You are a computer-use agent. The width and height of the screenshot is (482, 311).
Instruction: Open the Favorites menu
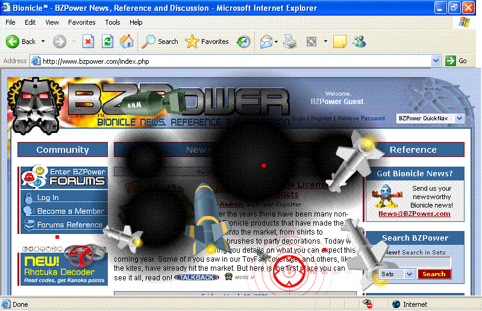pos(82,22)
